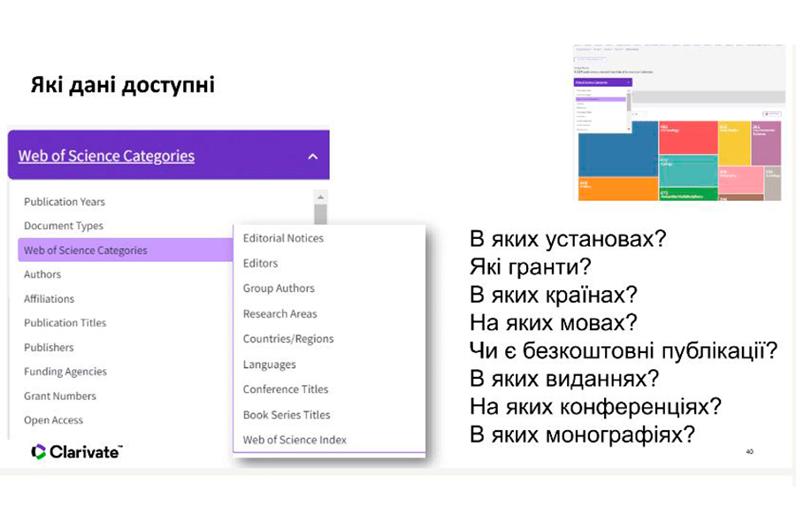Click the text 'На яких конференціях?'
This screenshot has width=796, height=531.
coord(595,406)
